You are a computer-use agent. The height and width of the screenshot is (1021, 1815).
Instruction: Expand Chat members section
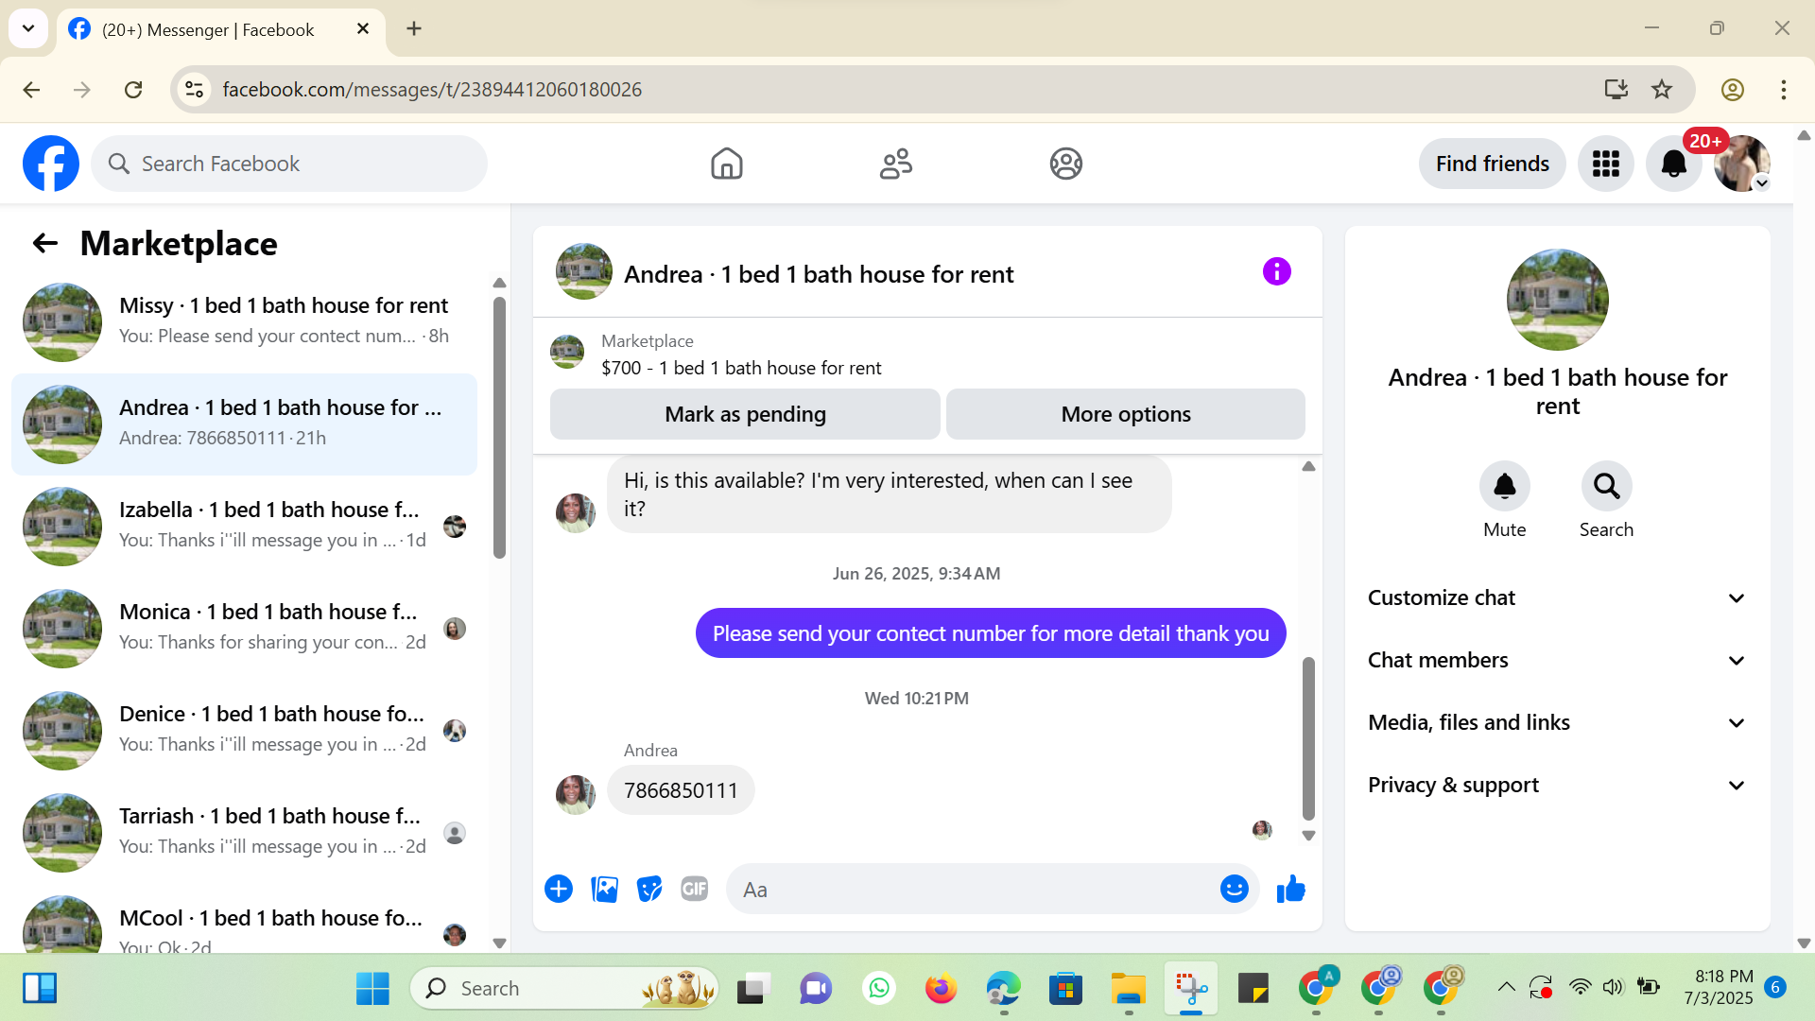(x=1557, y=660)
